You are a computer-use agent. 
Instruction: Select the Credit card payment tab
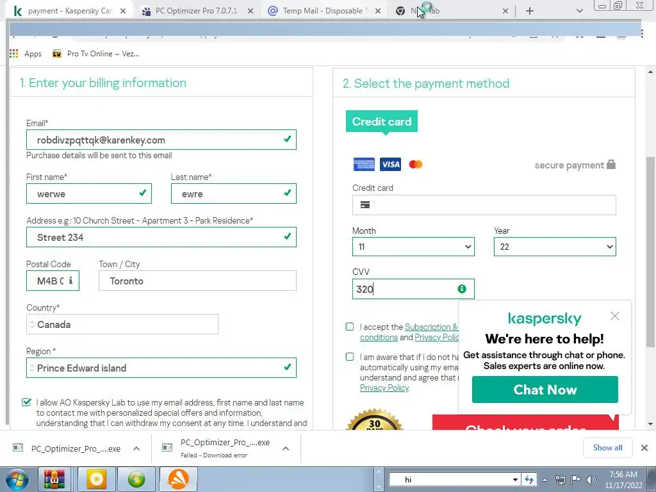pos(382,121)
